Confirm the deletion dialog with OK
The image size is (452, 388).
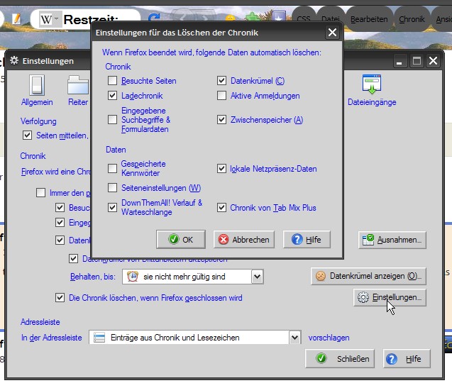180,240
